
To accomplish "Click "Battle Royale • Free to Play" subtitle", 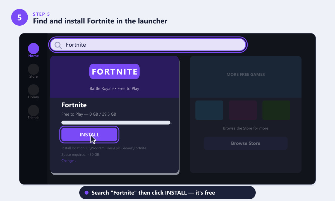I will pyautogui.click(x=114, y=88).
